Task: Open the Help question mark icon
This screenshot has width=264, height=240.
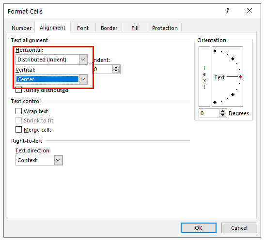Action: coord(228,11)
